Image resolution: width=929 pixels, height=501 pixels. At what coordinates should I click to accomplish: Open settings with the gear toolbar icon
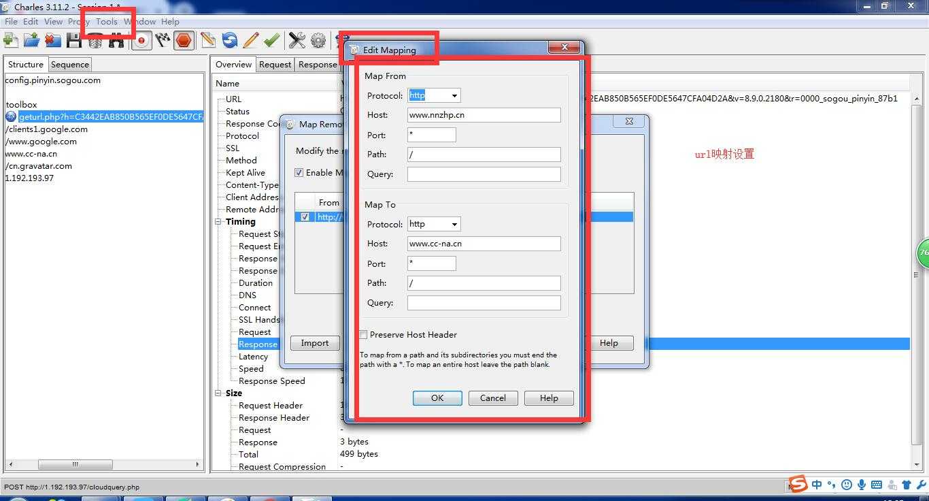(318, 40)
